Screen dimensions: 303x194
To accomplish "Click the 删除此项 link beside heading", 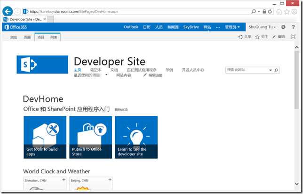I will (121, 110).
